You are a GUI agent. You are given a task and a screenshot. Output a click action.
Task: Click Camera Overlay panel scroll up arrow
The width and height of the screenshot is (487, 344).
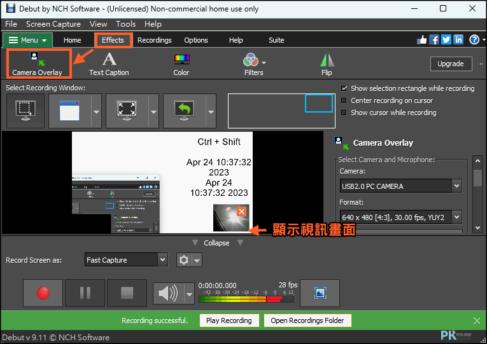tap(477, 160)
